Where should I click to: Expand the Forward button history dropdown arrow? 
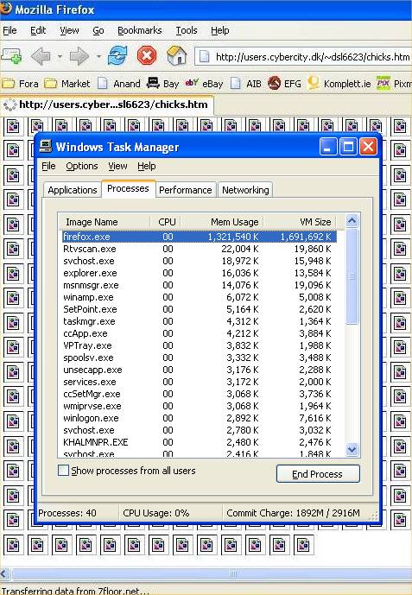(98, 56)
